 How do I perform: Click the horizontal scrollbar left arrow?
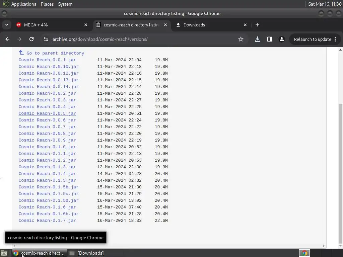(14, 246)
